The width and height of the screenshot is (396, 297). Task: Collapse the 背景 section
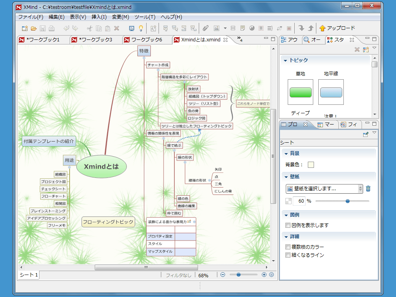tap(286, 154)
